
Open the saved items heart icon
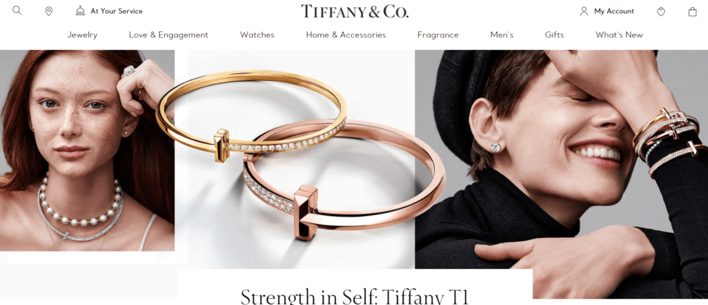[x=660, y=12]
